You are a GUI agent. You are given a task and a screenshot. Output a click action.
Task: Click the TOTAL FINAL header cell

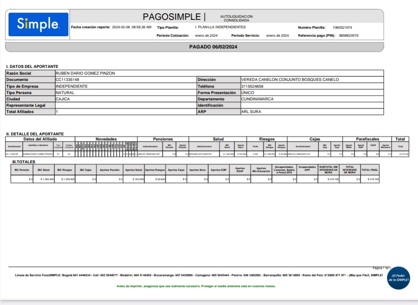tap(371, 170)
